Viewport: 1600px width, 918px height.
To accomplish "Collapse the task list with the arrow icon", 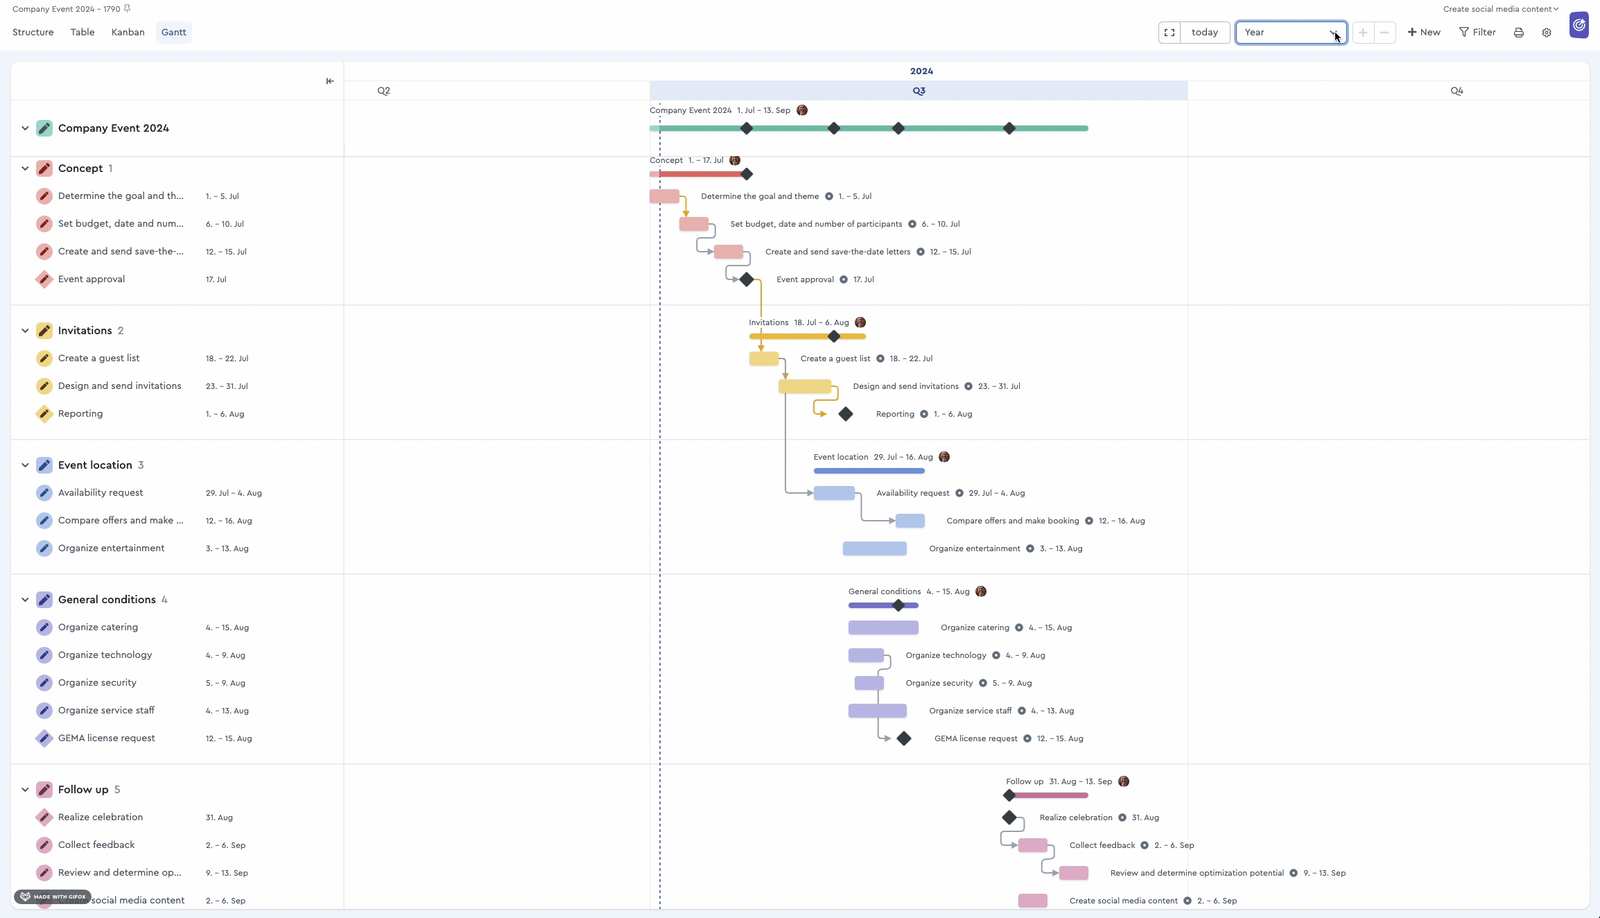I will [329, 81].
